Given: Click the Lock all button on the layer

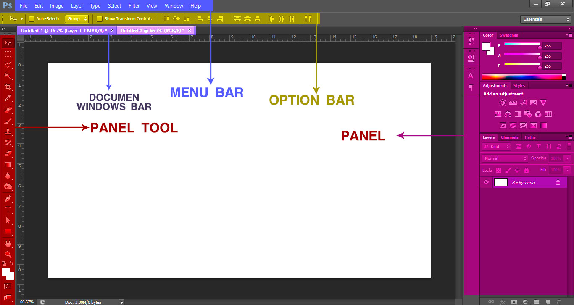Looking at the screenshot, I should click(x=527, y=170).
